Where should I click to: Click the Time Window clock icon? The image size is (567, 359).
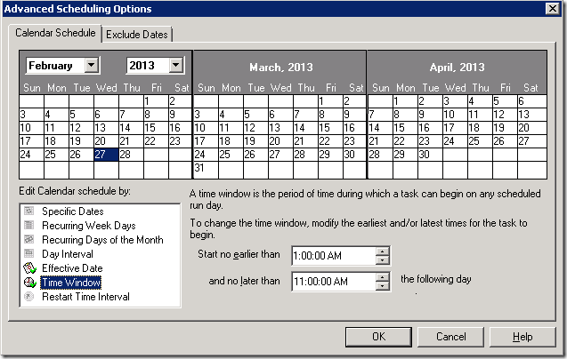pyautogui.click(x=29, y=283)
